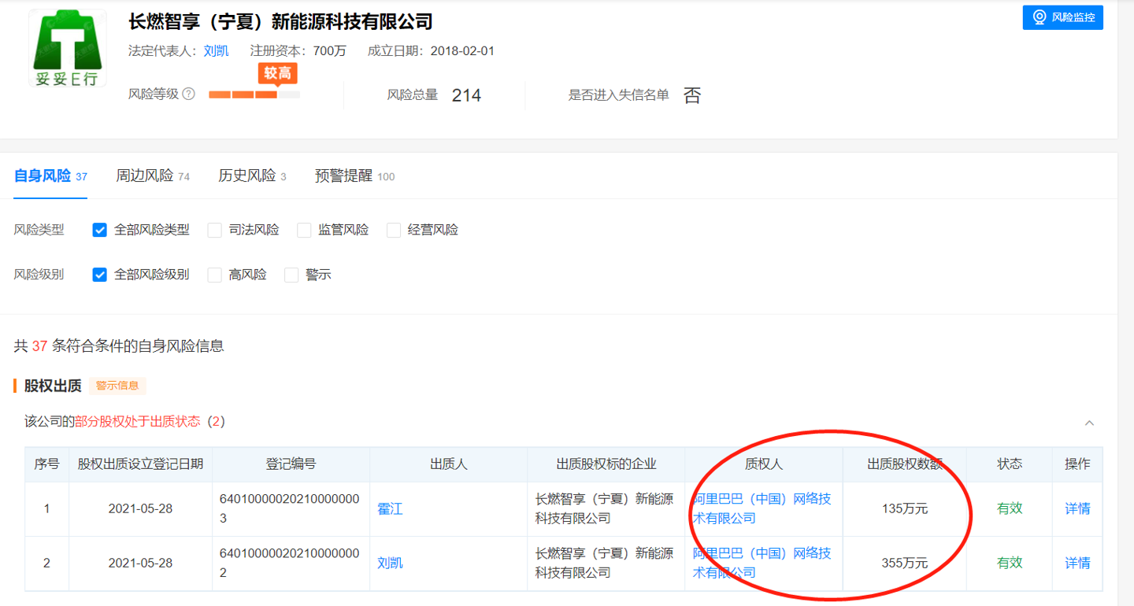
Task: Switch to the 预警提醒 tab
Action: click(354, 176)
